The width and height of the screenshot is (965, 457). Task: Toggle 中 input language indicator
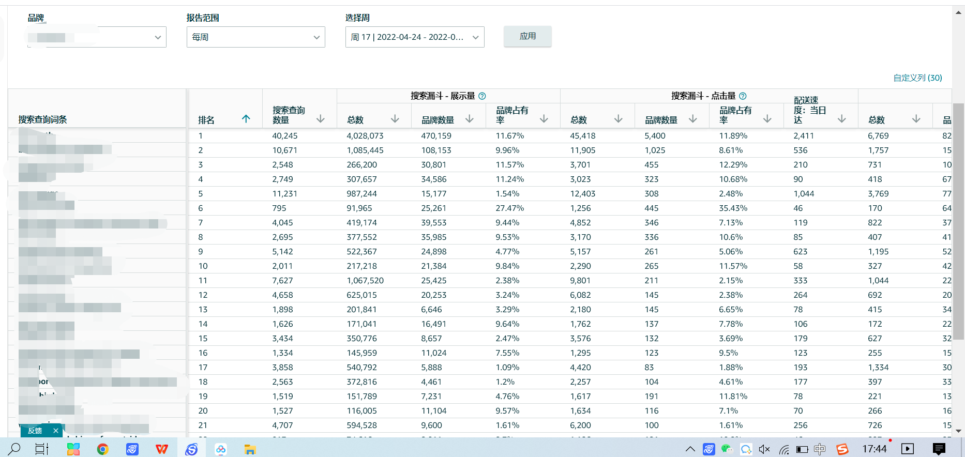(x=820, y=449)
